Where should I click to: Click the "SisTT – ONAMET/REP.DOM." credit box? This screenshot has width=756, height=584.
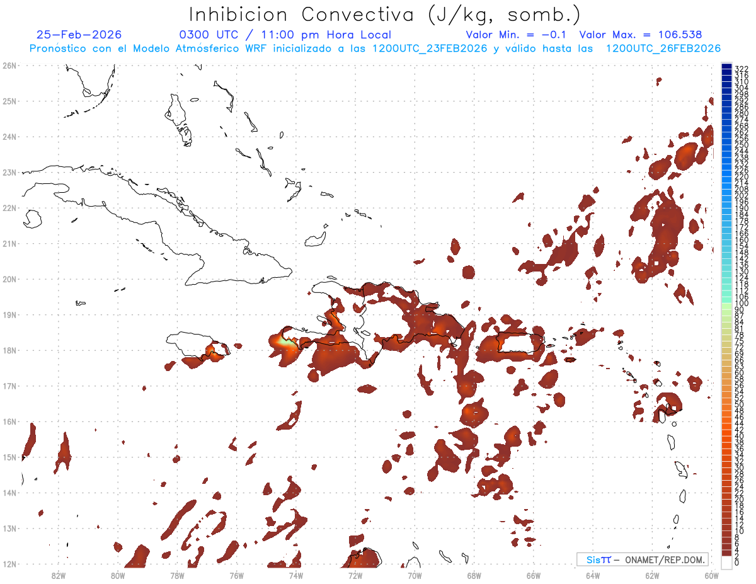642,559
